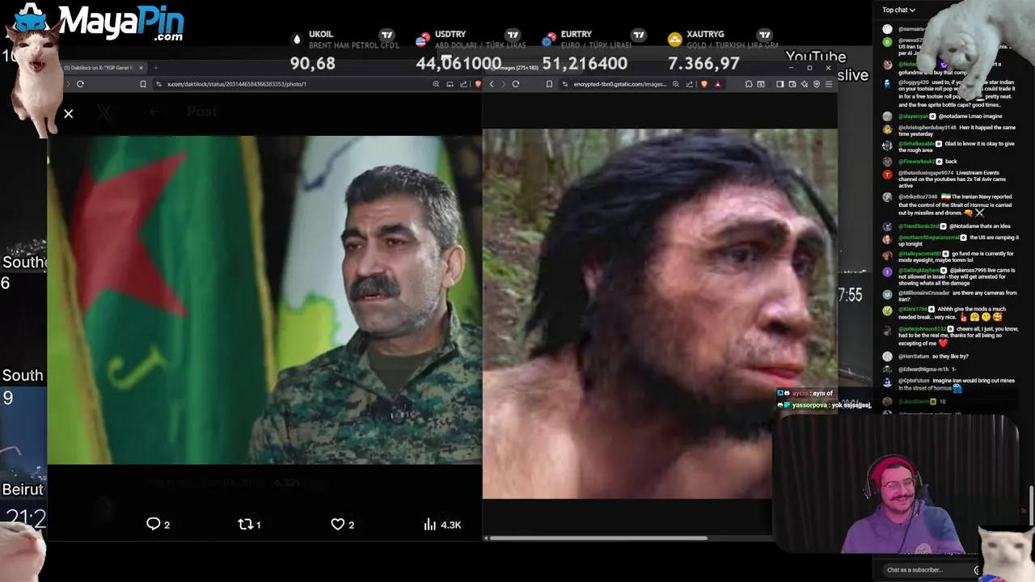The height and width of the screenshot is (582, 1035).
Task: Open Brave Wallet icon in right browser
Action: point(792,84)
